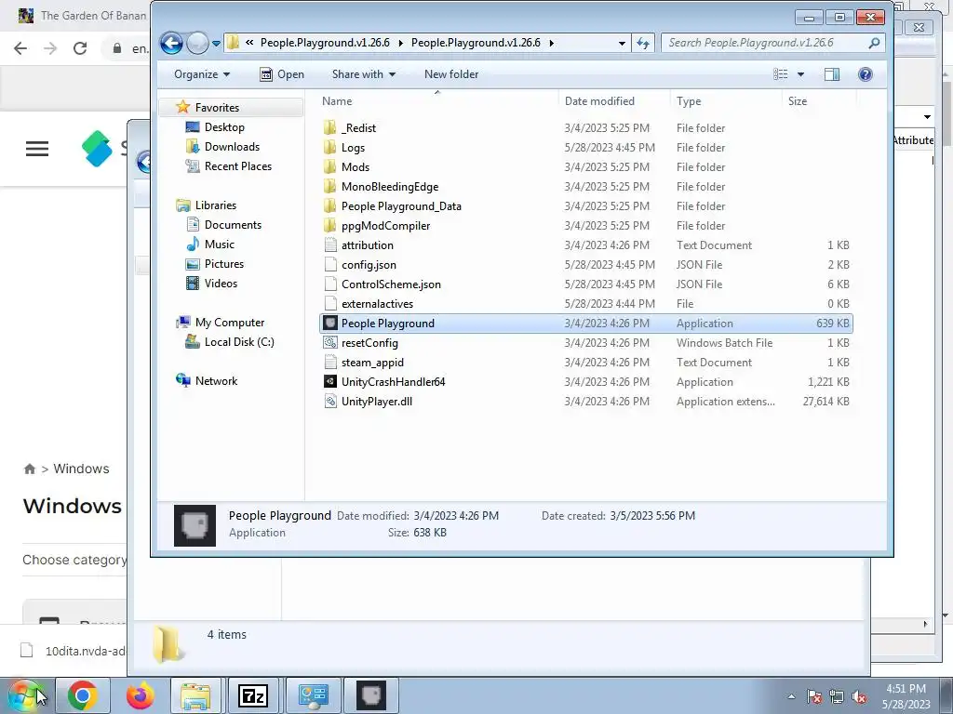
Task: Select Desktop in navigation pane
Action: (223, 126)
